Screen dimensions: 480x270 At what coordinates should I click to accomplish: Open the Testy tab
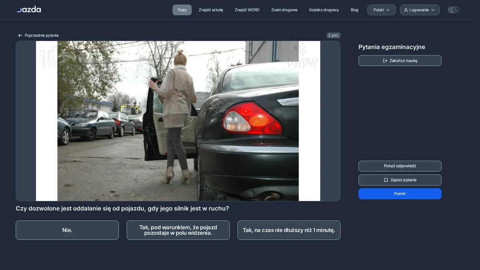click(182, 10)
